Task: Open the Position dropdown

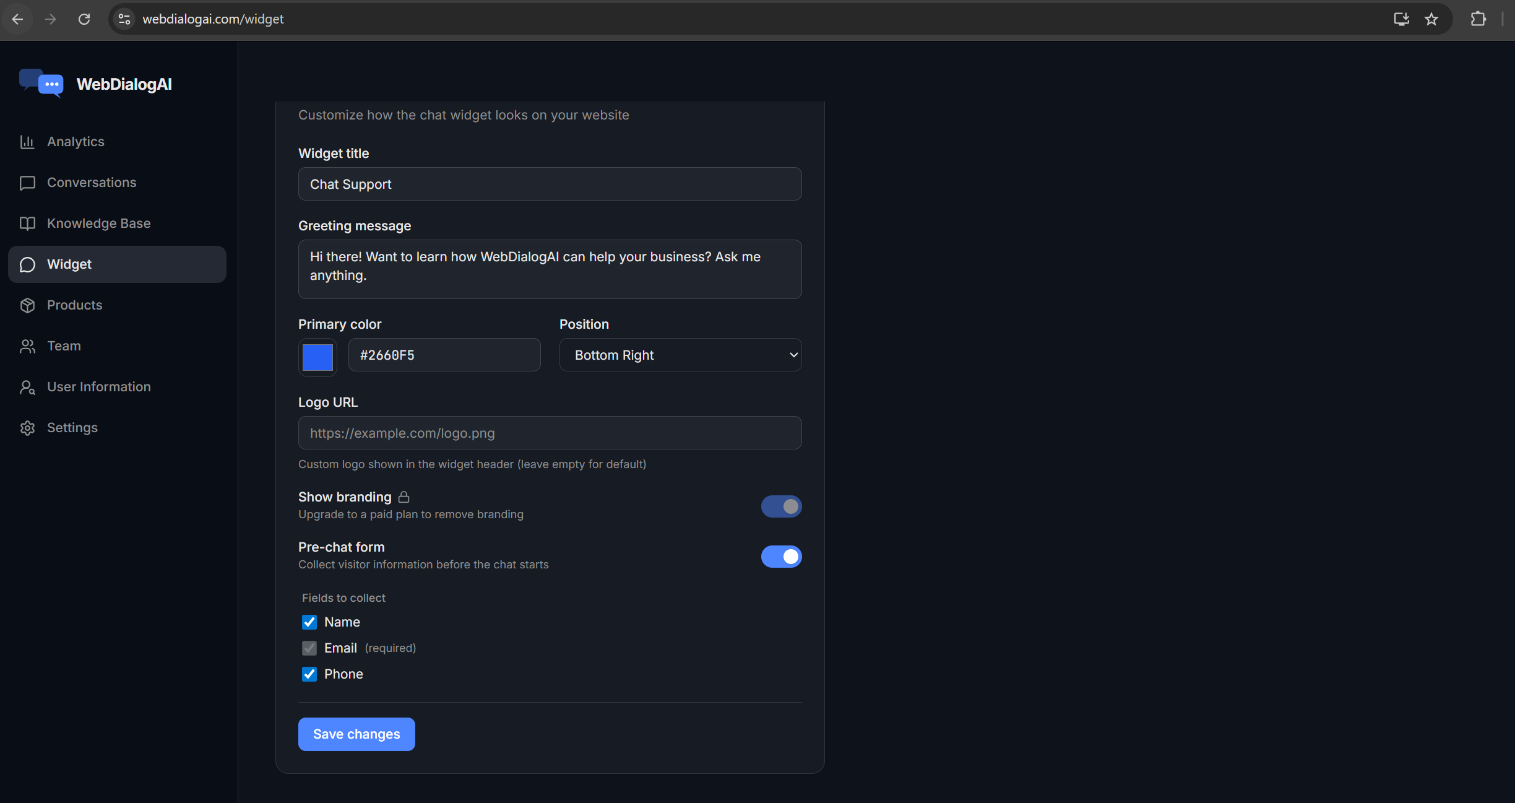Action: (x=680, y=355)
